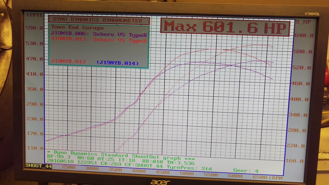Click the S_HP right axis label
The width and height of the screenshot is (329, 185).
click(x=303, y=22)
